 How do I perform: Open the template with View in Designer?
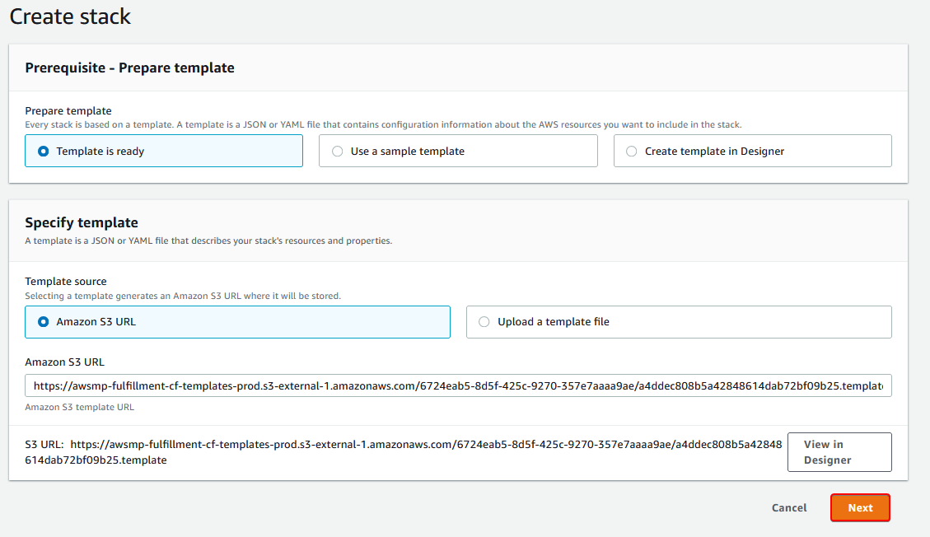[x=839, y=452]
